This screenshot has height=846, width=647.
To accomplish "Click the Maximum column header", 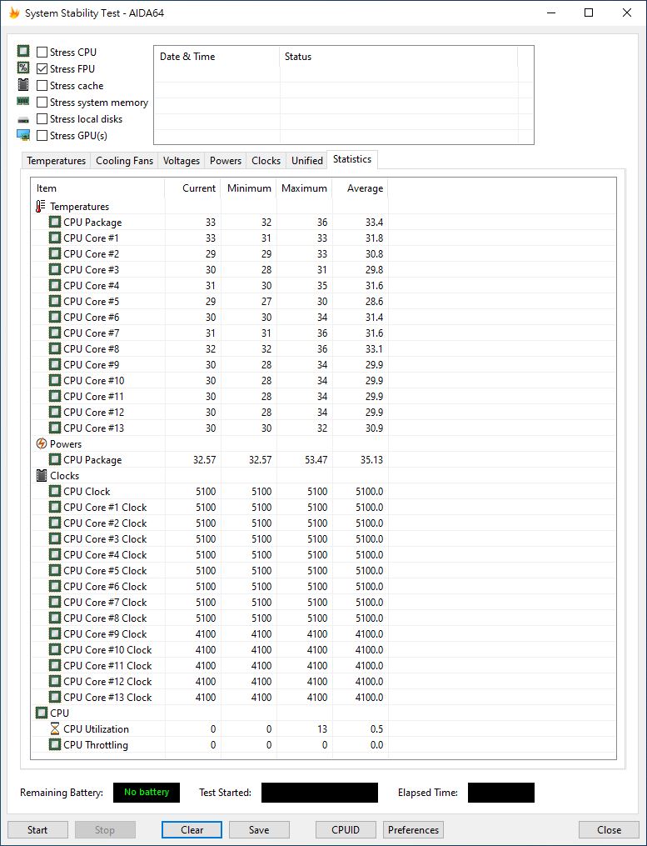I will coord(305,188).
